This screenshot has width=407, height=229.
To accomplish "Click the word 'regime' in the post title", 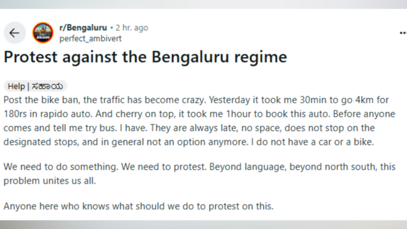I will pos(260,57).
